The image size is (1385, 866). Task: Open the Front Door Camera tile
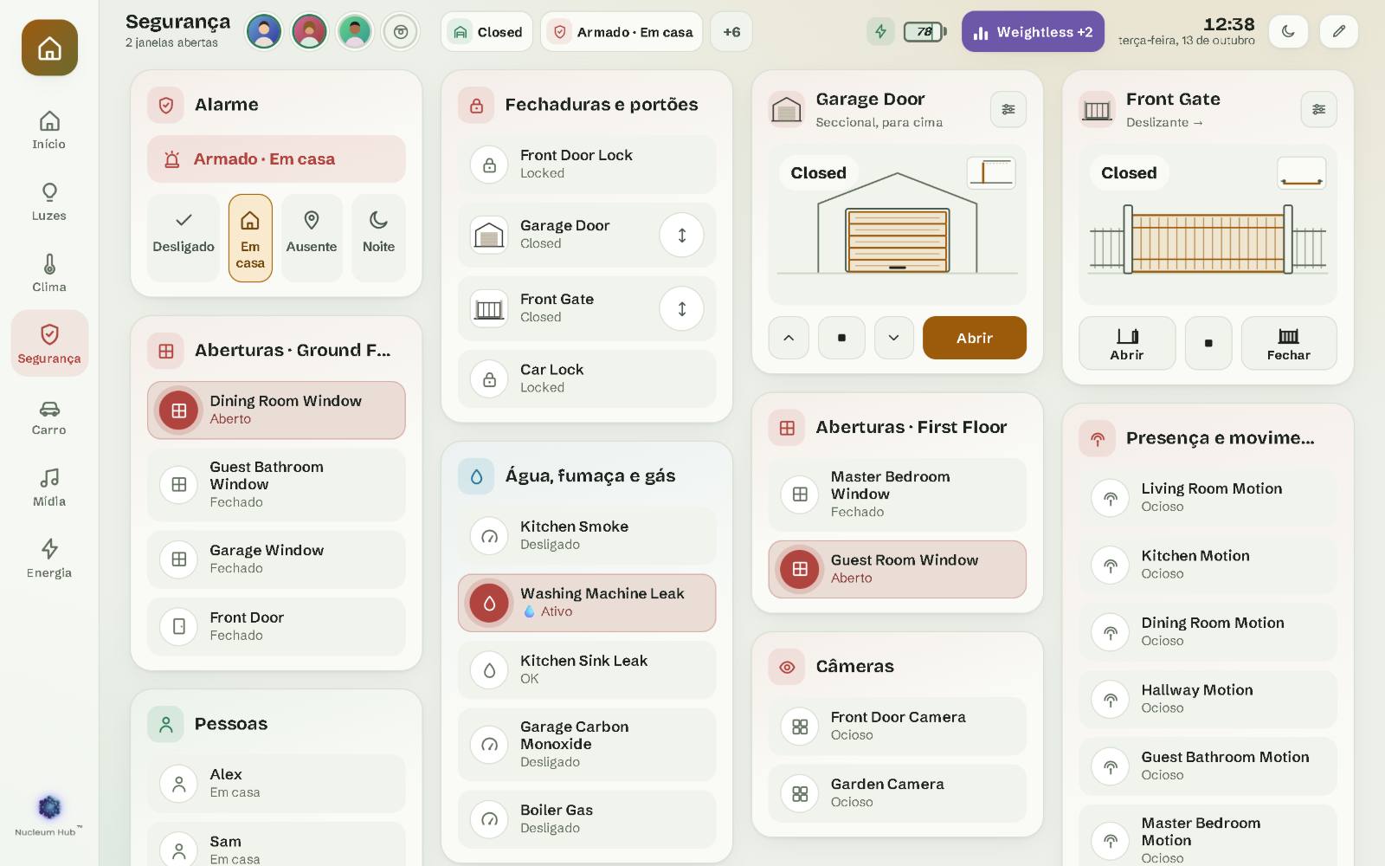[x=897, y=726]
